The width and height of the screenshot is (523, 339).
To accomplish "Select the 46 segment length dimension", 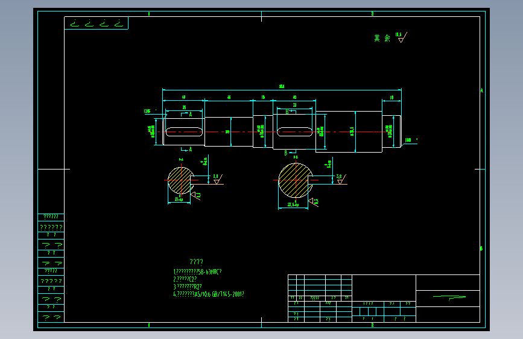I will (x=229, y=98).
